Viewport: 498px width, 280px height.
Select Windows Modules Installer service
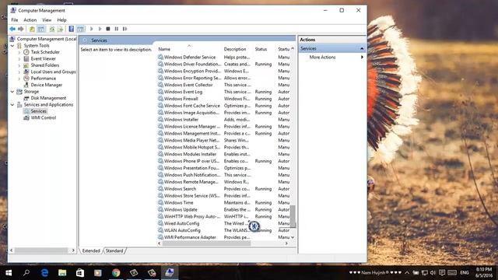(x=190, y=154)
